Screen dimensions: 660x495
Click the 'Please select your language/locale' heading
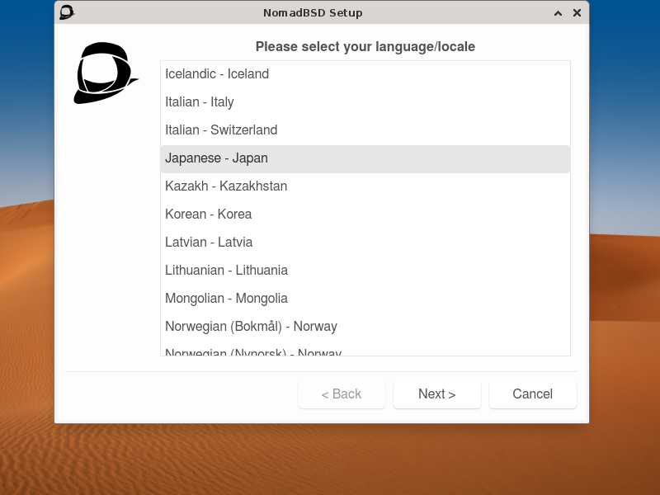coord(365,46)
